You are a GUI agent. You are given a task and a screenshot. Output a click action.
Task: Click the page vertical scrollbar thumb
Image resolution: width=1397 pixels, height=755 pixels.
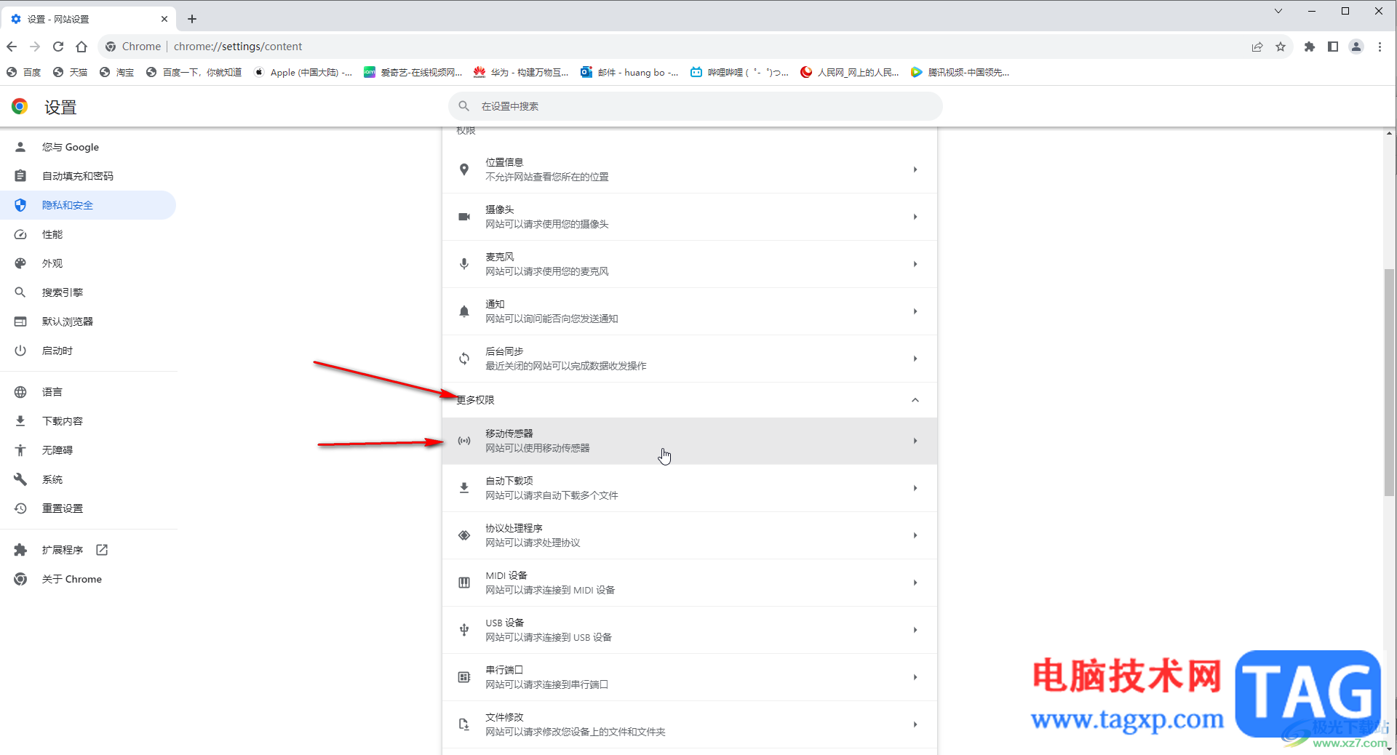[x=1389, y=383]
